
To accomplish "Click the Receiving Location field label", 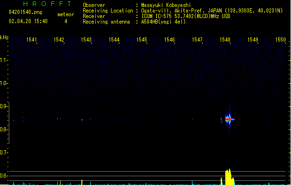I will point(108,11).
